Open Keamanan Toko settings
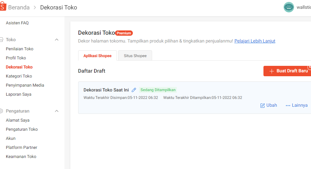Viewport: 311px width, 169px height. click(x=21, y=157)
